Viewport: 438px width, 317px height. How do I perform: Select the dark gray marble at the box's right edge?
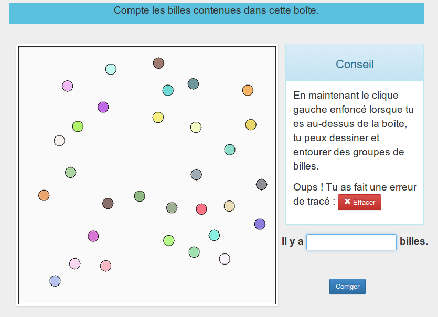261,184
